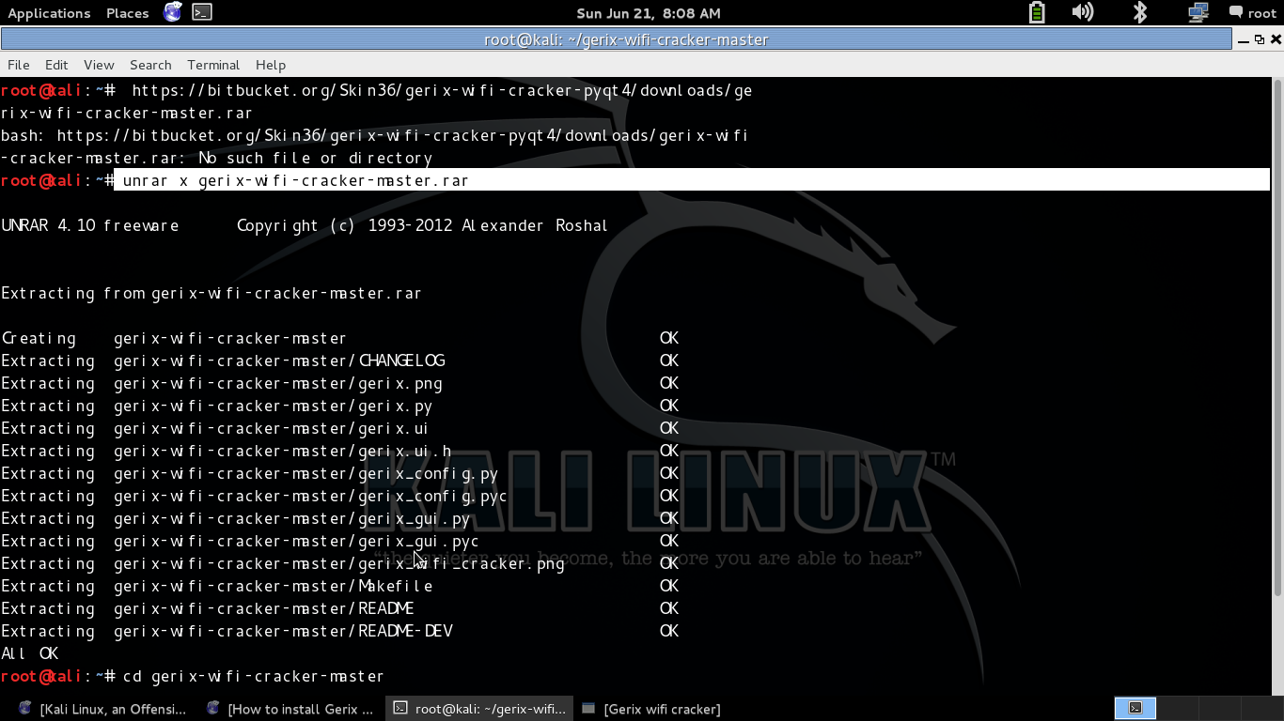Check the battery status icon
Screen dimensions: 1284x721
pos(1037,12)
